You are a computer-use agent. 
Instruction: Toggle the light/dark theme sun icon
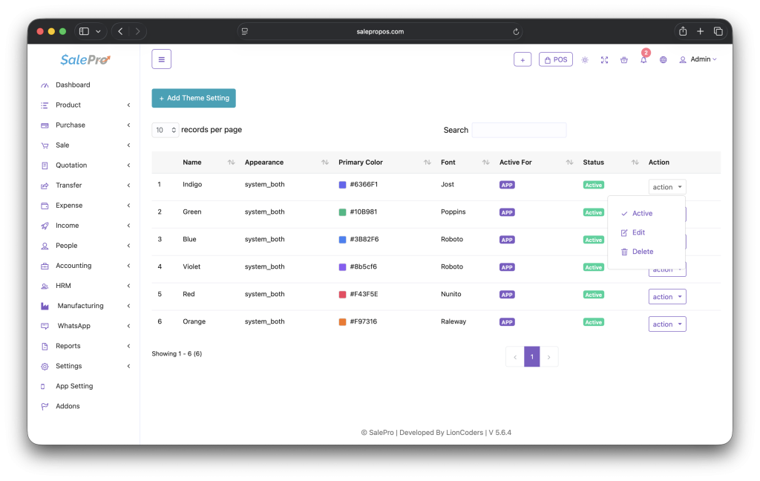point(585,60)
